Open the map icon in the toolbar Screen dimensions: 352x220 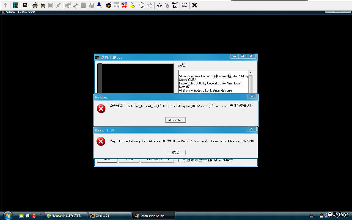[x=15, y=5]
